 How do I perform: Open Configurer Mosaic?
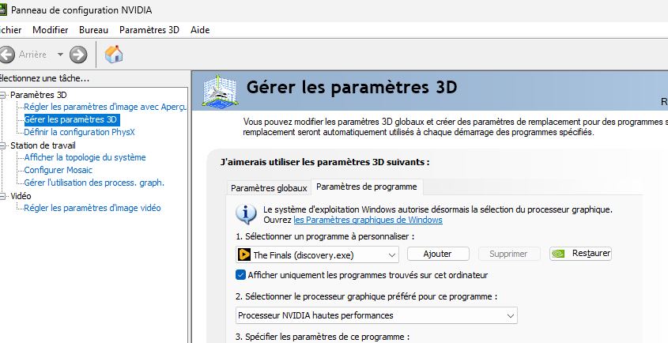click(x=58, y=170)
